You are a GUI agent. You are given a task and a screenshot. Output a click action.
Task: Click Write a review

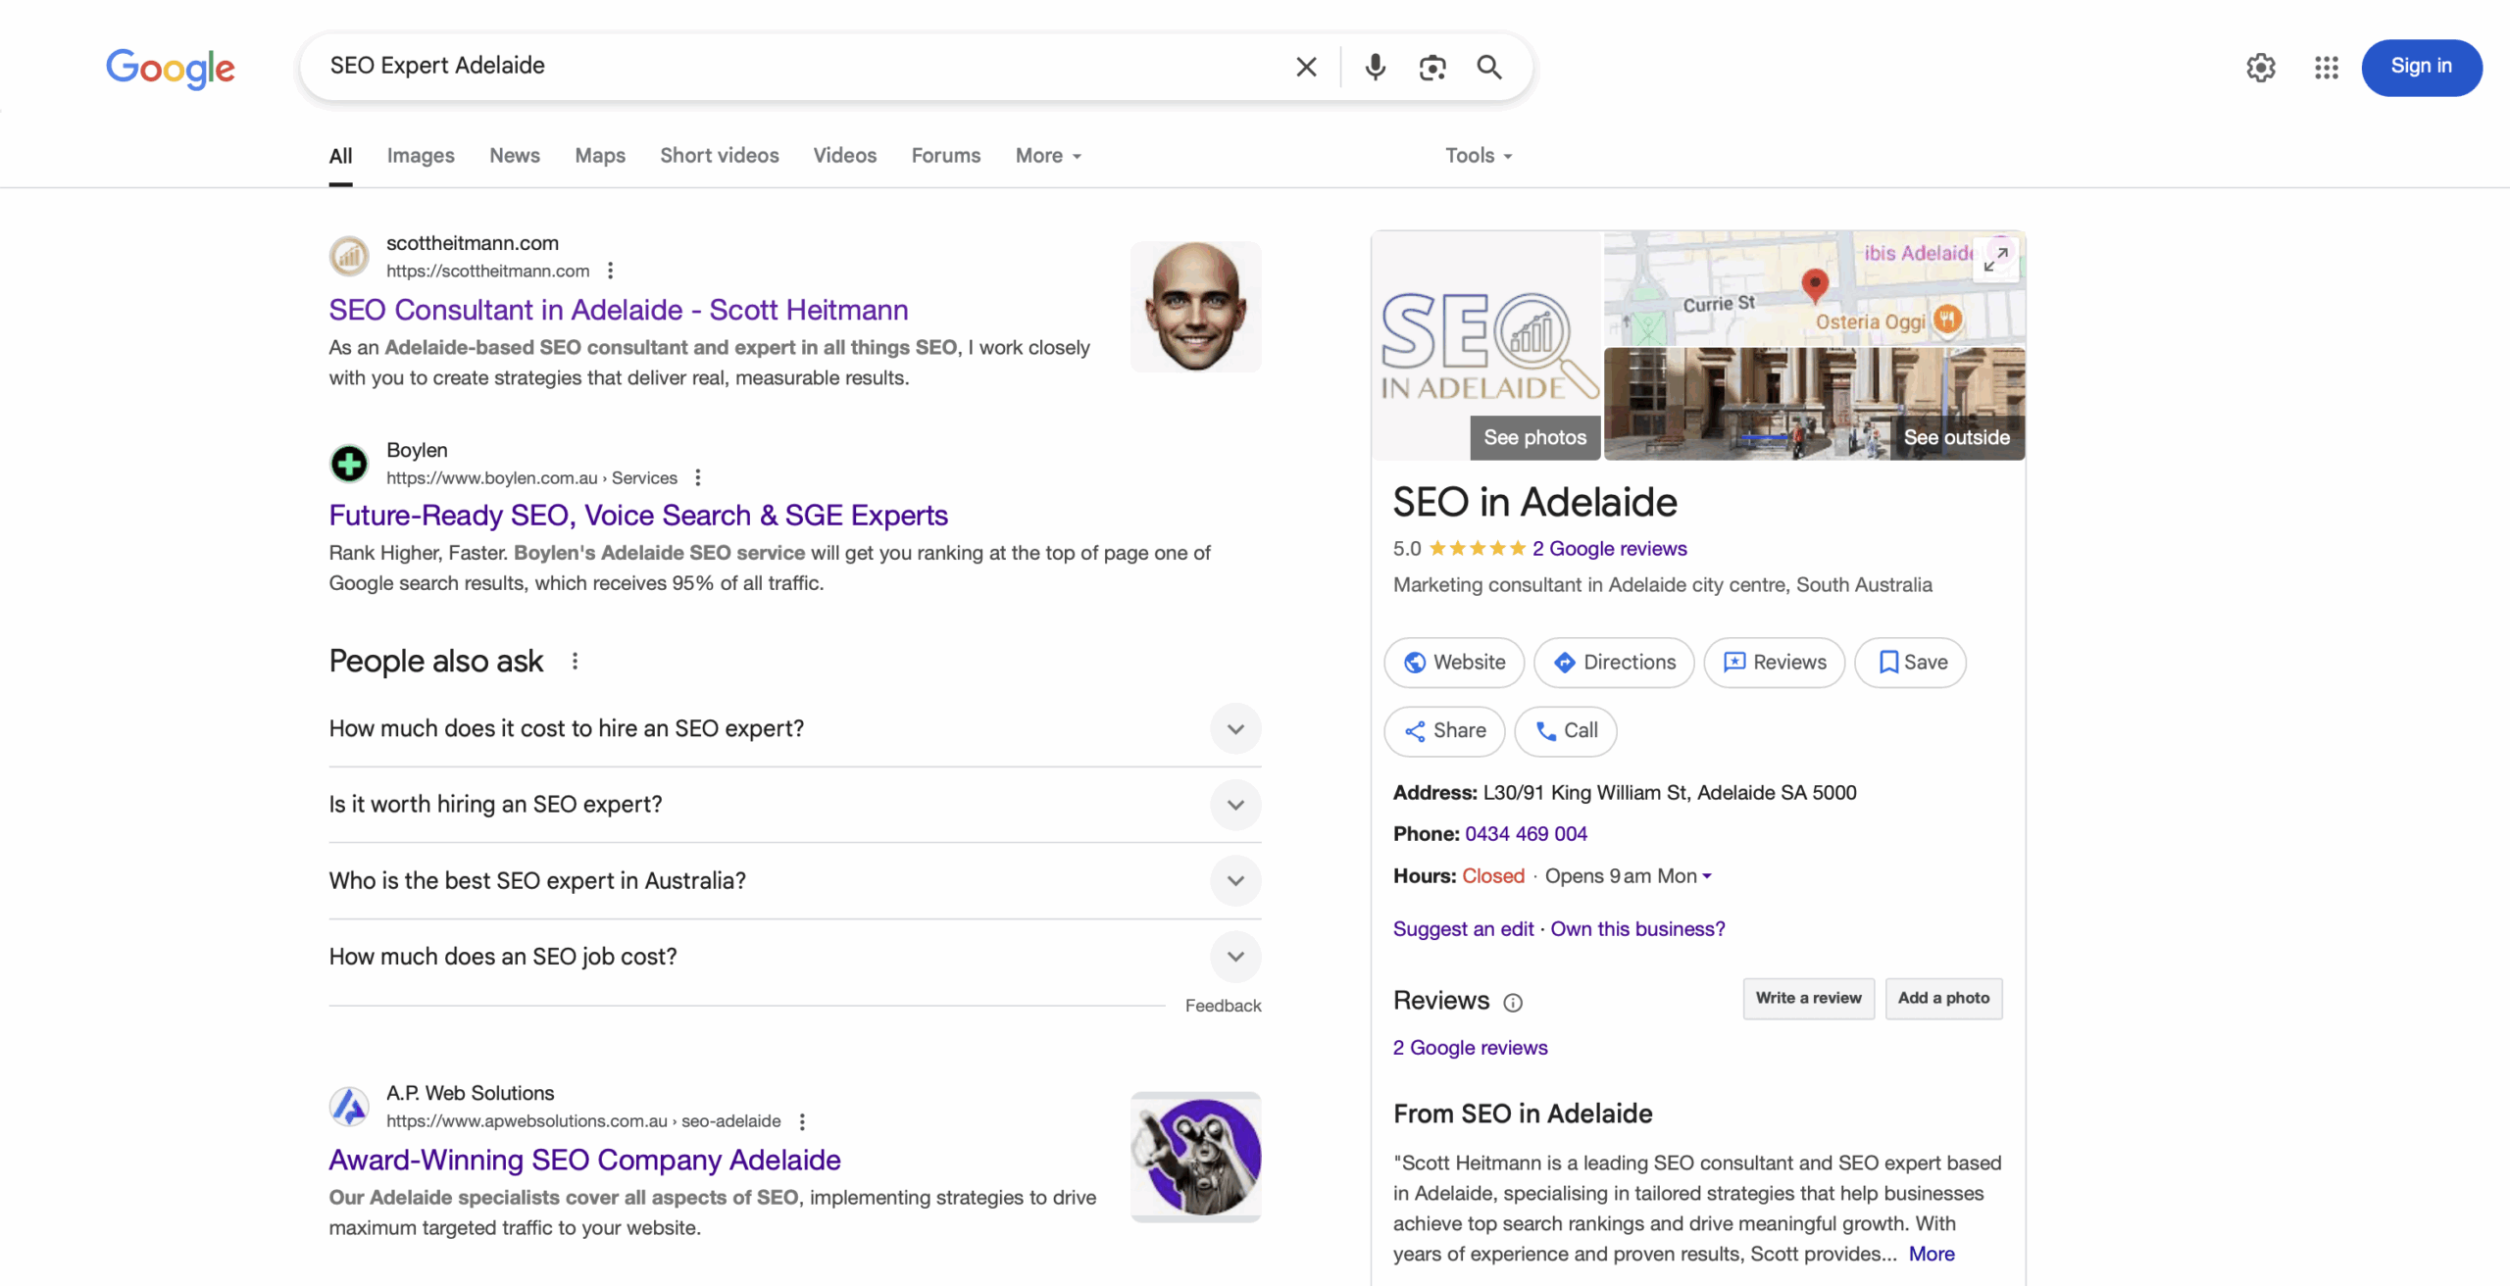pyautogui.click(x=1809, y=999)
